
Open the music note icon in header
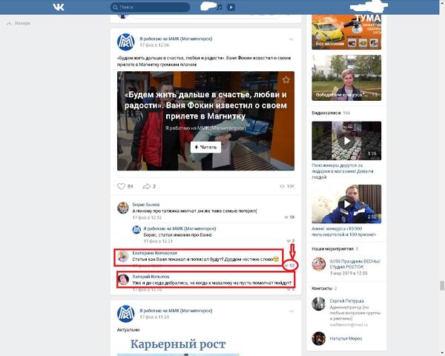220,7
